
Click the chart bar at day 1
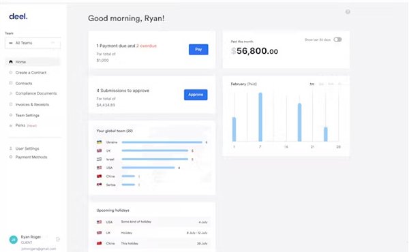pyautogui.click(x=234, y=129)
